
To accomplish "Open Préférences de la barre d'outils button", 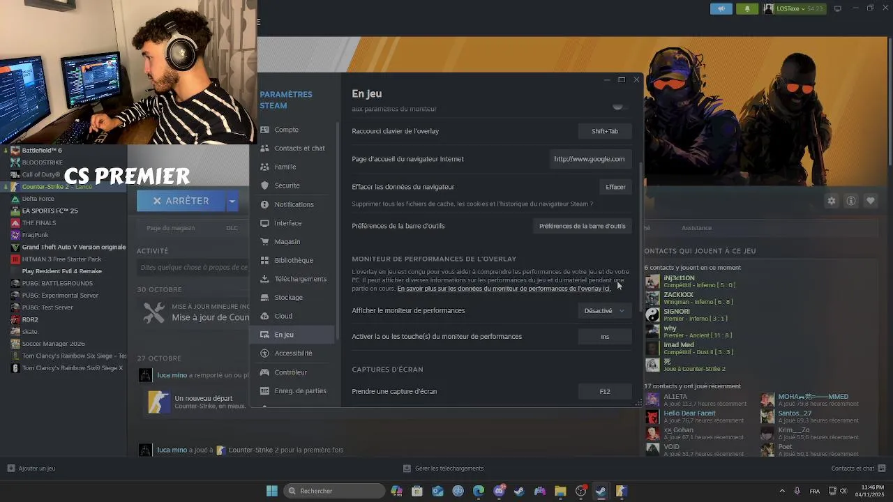I will pyautogui.click(x=582, y=226).
